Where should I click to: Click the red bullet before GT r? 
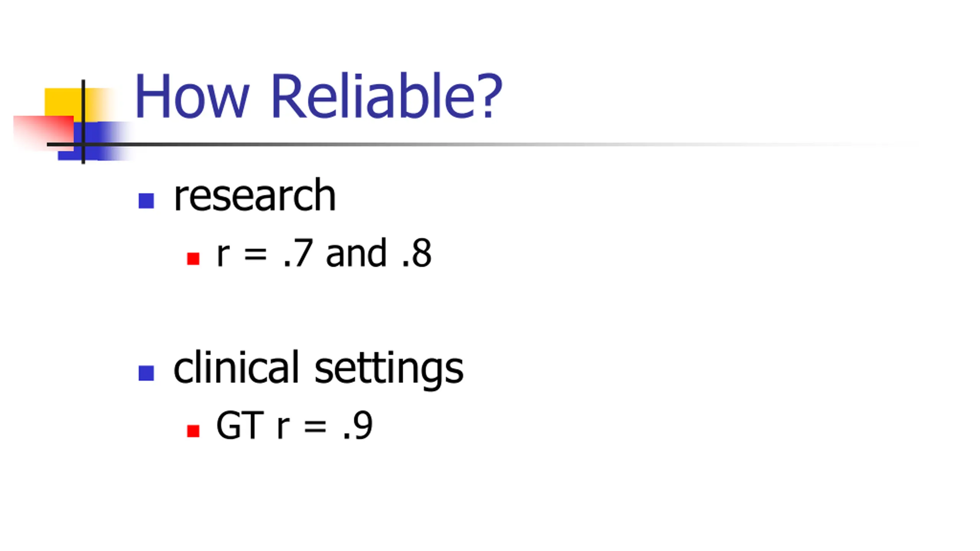point(193,431)
